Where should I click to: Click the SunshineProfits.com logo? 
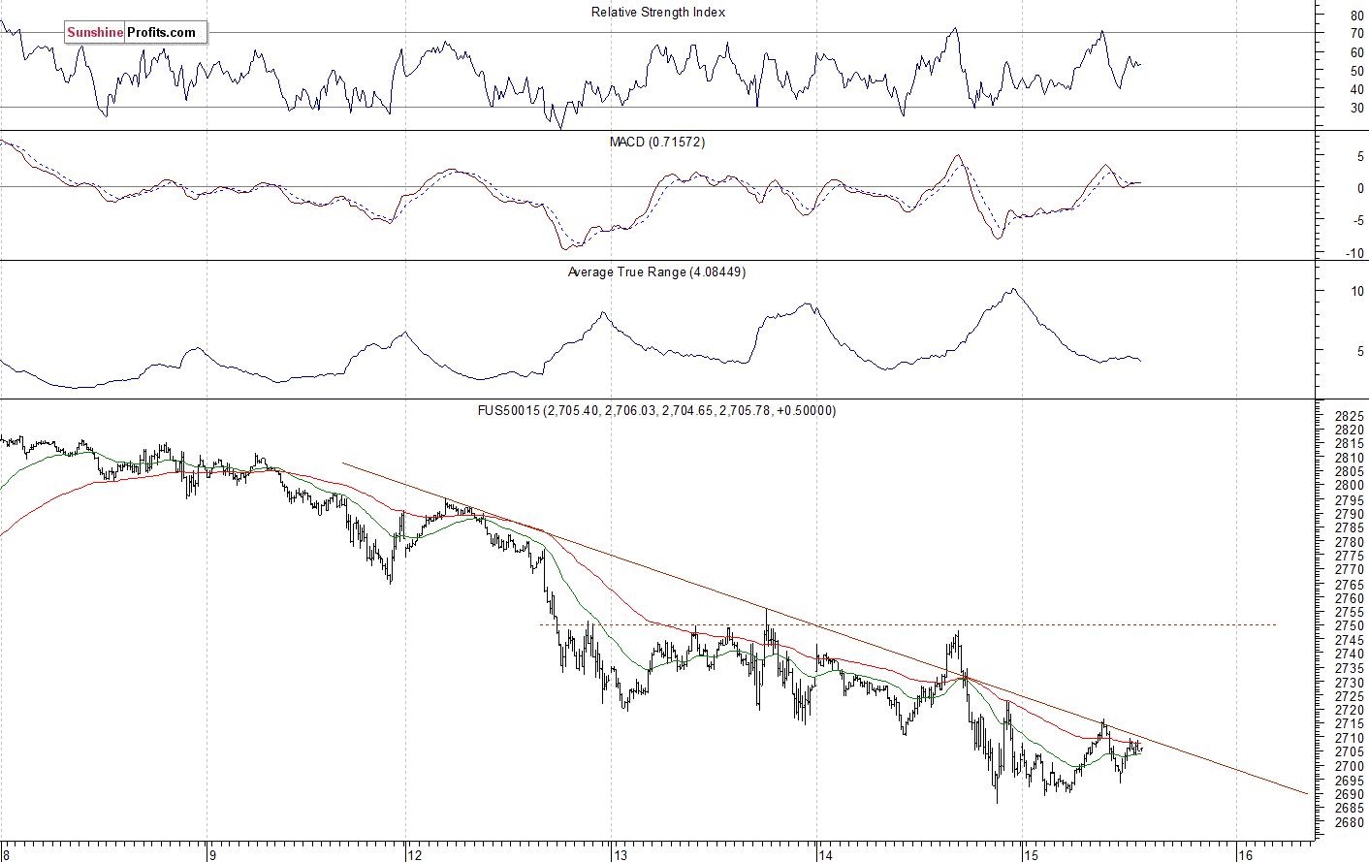(136, 32)
